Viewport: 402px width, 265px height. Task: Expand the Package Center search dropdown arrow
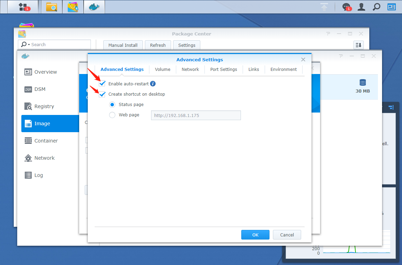pos(29,45)
